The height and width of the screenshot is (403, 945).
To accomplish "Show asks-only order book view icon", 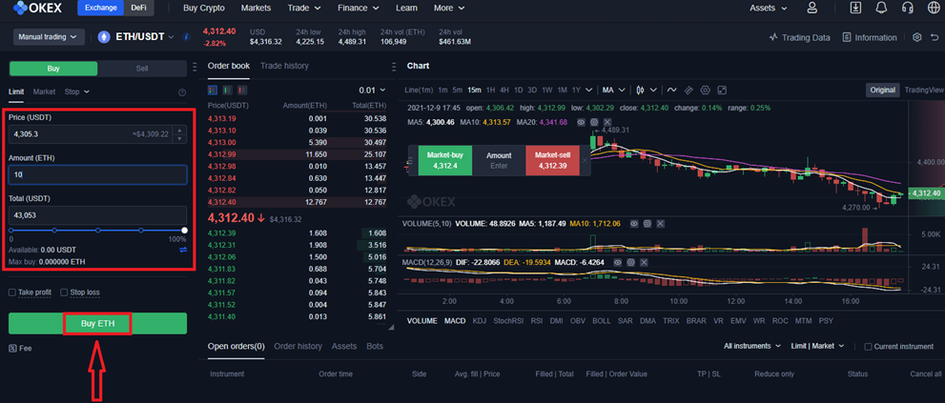I will point(242,90).
